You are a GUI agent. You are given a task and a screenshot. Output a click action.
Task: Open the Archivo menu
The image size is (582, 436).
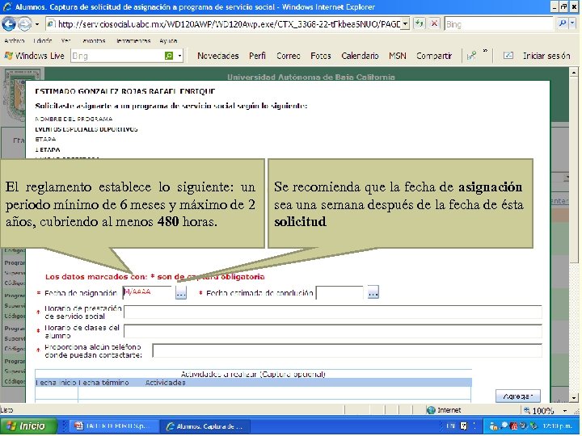pos(15,41)
